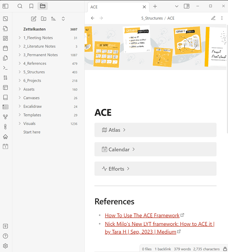Viewport: 228px width, 252px height.
Task: Open the graph fork icon in ribbon
Action: [5, 117]
